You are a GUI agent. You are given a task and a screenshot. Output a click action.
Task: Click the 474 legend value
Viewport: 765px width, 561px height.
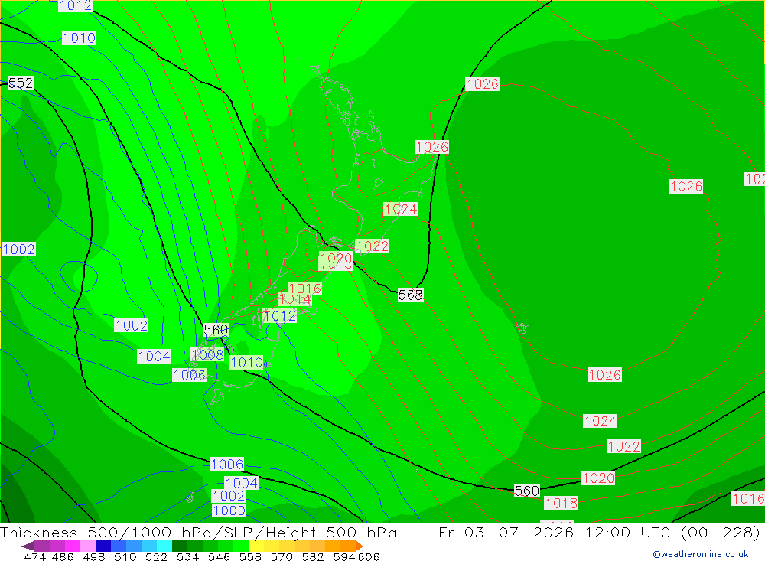tap(34, 556)
